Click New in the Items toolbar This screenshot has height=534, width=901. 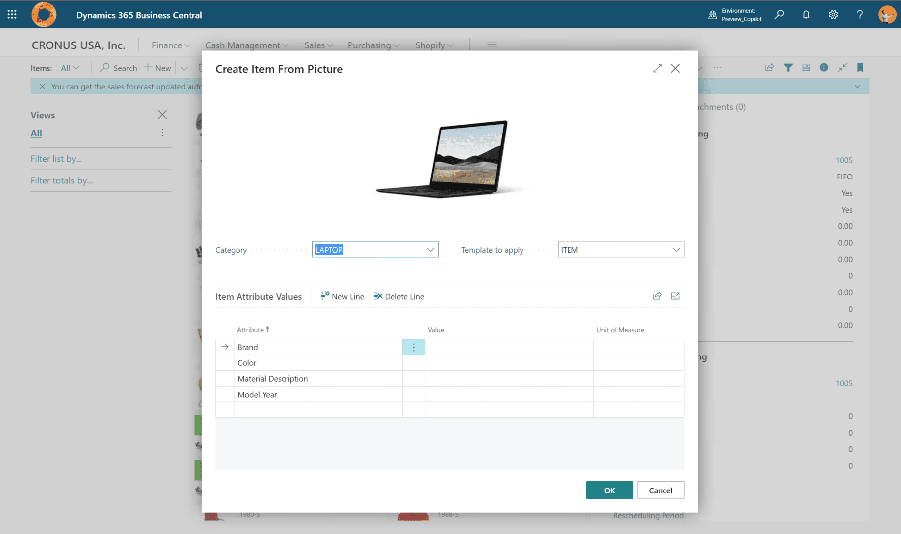tap(157, 68)
